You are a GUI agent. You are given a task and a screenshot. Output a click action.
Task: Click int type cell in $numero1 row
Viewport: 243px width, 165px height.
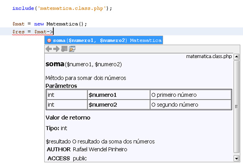click(x=67, y=95)
